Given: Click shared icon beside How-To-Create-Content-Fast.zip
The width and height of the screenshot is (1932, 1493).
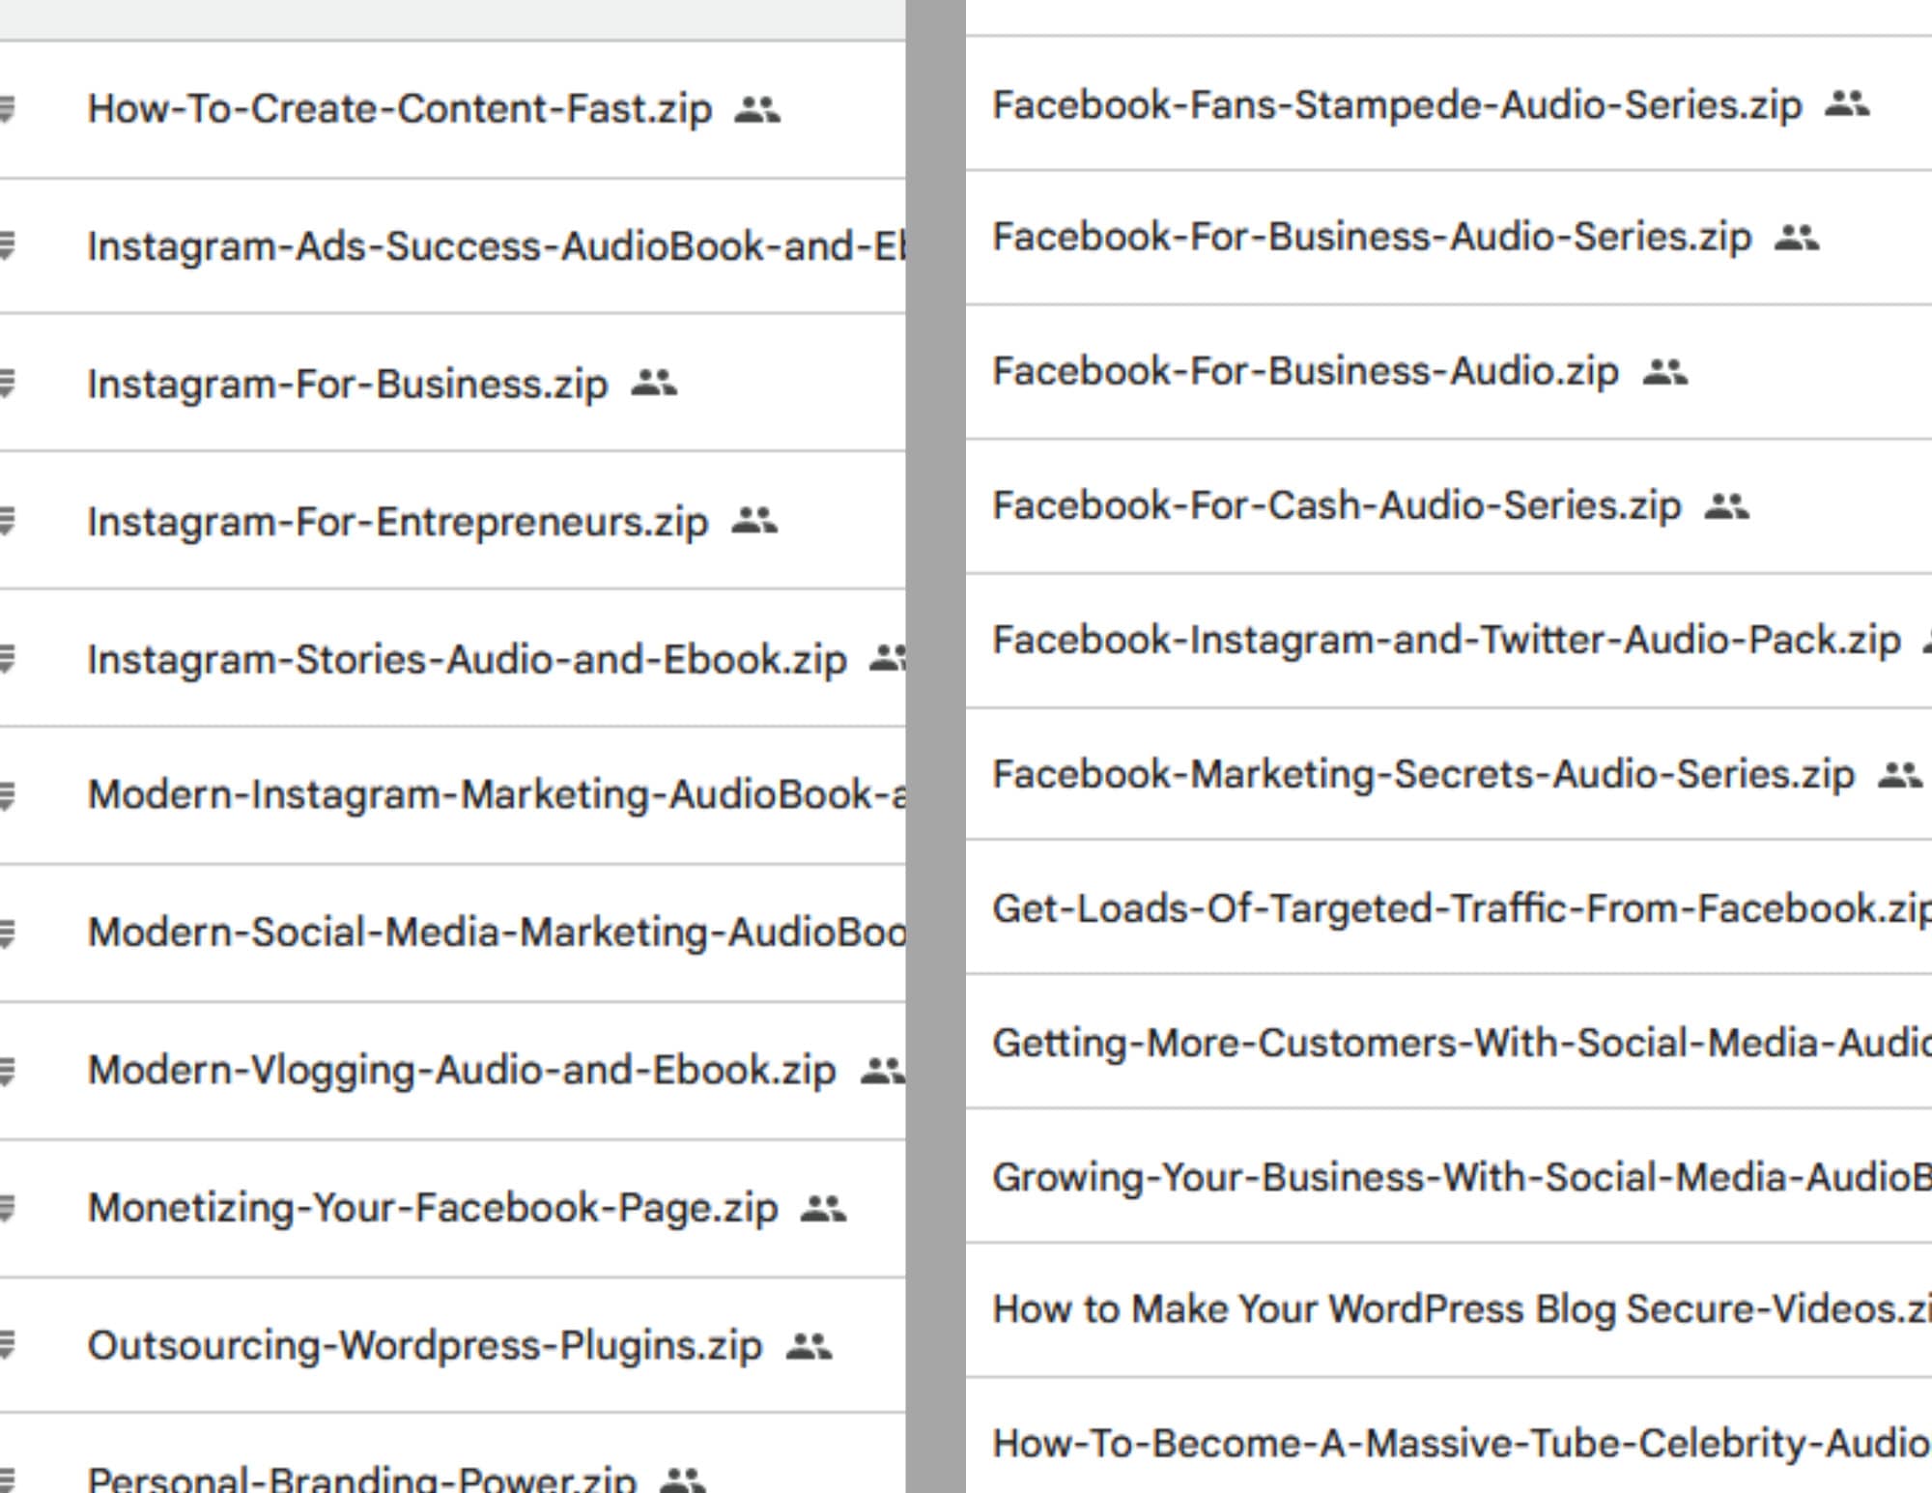Looking at the screenshot, I should point(756,110).
